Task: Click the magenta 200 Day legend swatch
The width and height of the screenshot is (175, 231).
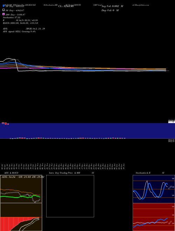Action: coord(3,14)
